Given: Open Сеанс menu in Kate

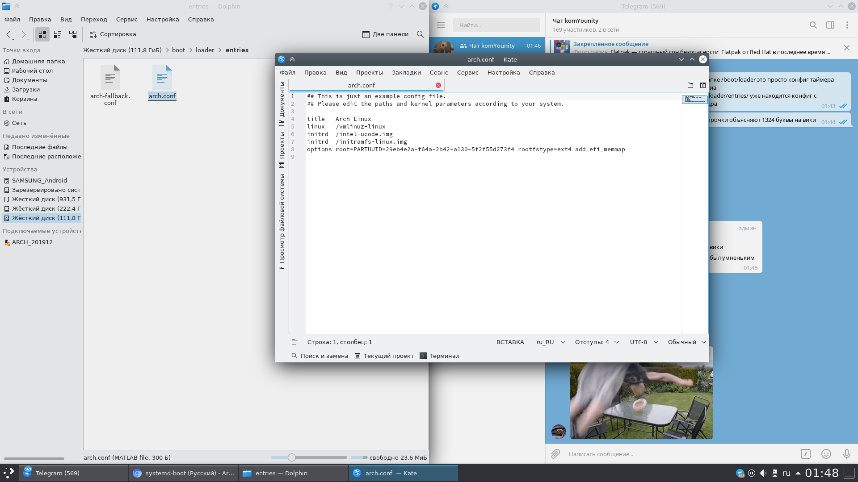Looking at the screenshot, I should click(439, 72).
